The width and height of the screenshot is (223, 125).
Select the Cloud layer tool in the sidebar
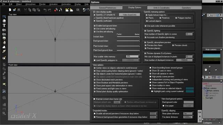pos(4,47)
